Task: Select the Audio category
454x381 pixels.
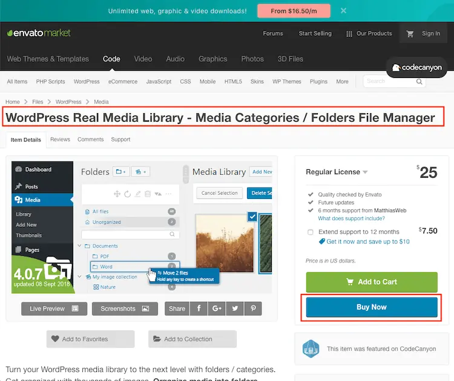Action: tap(175, 59)
